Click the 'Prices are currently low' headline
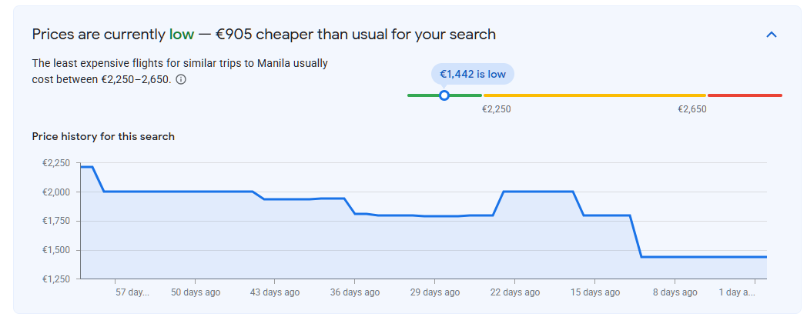Image resolution: width=807 pixels, height=317 pixels. [113, 35]
